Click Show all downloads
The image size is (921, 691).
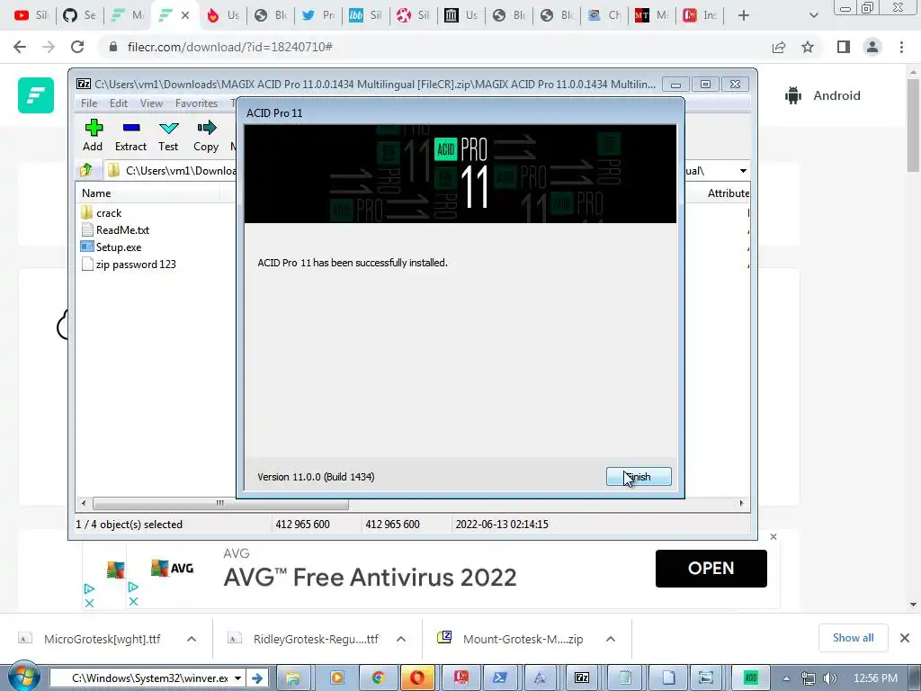(853, 638)
